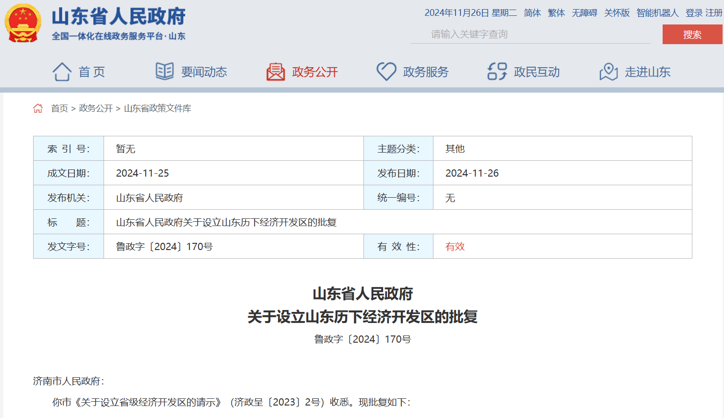Image resolution: width=724 pixels, height=418 pixels.
Task: Switch to 简体 simplified Chinese
Action: [x=532, y=13]
